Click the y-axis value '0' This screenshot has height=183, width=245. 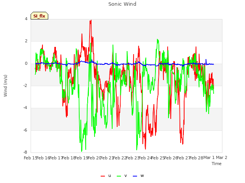point(26,64)
